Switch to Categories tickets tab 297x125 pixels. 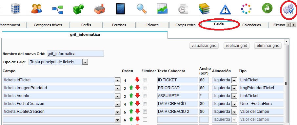tap(48, 25)
